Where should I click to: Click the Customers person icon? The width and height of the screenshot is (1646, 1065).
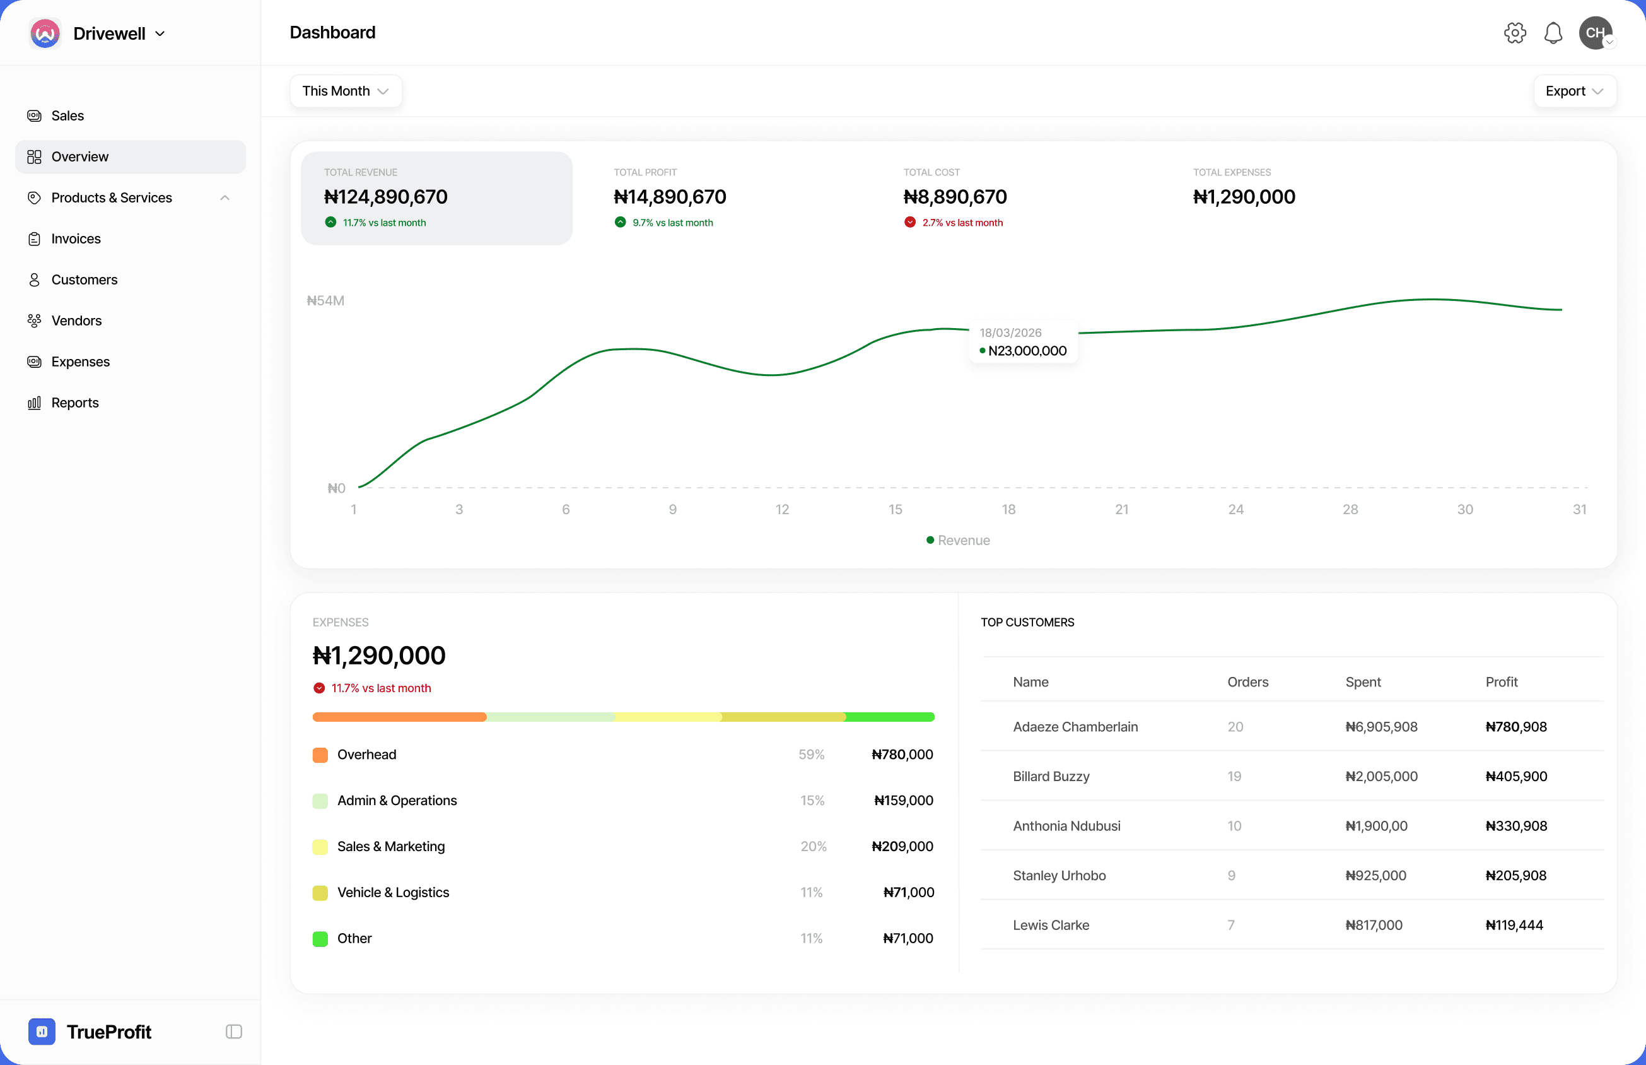click(x=34, y=279)
